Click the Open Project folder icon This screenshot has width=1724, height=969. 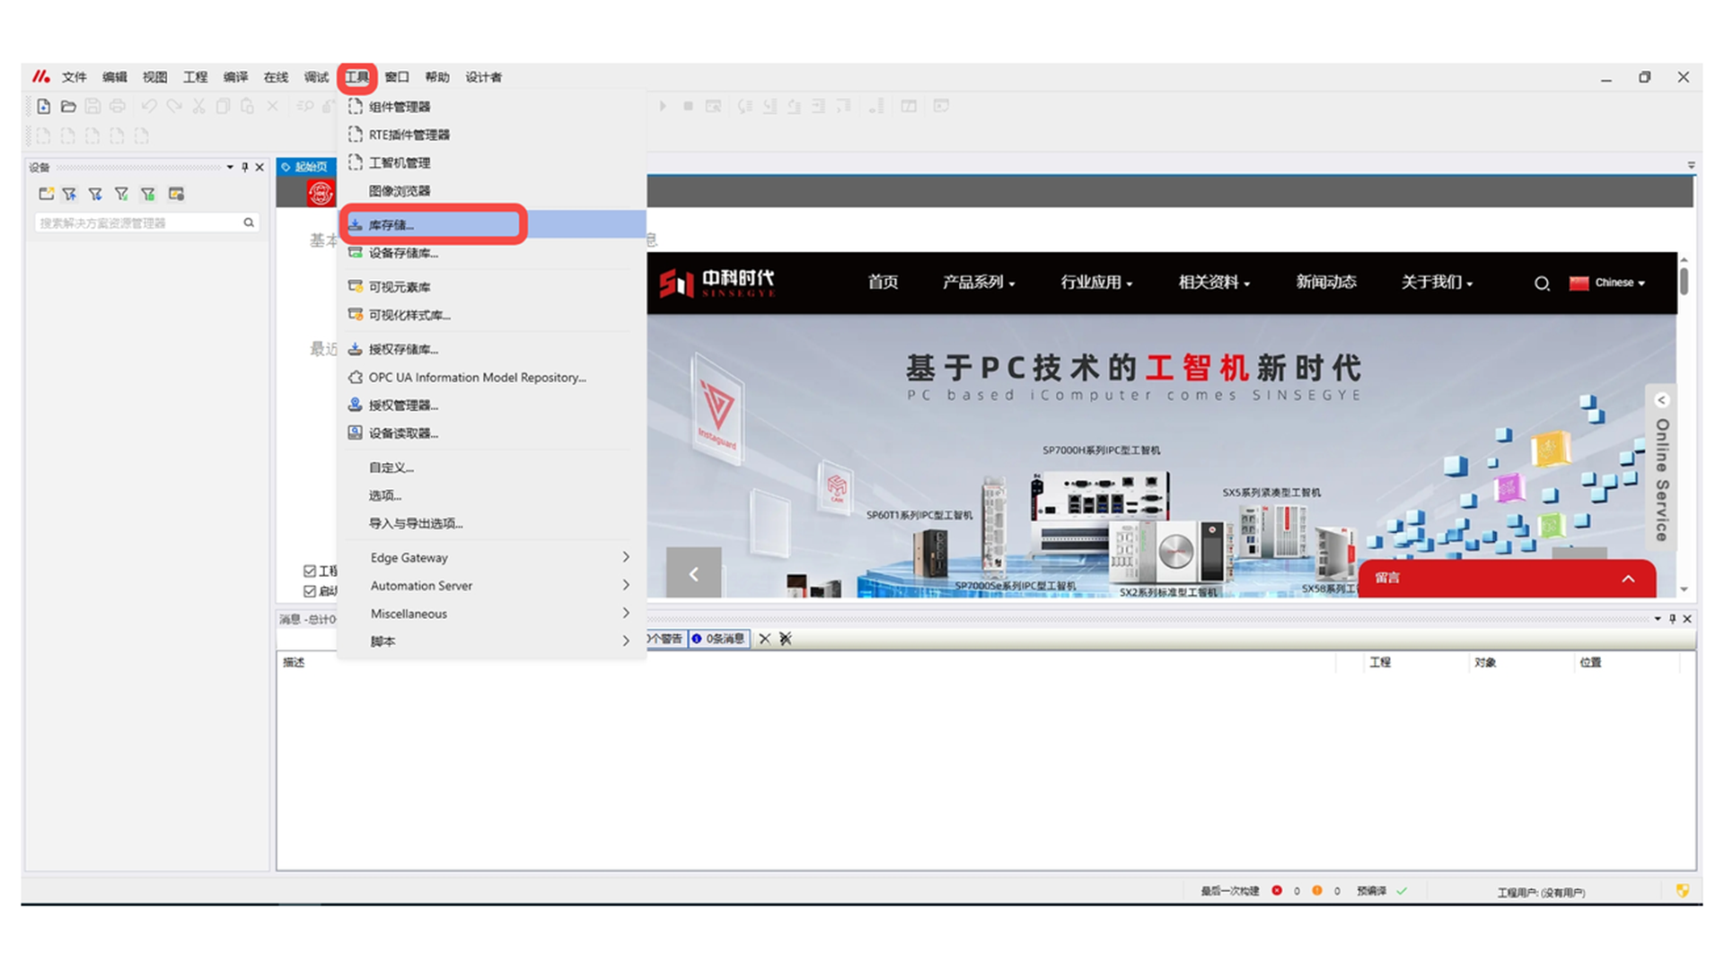click(68, 106)
